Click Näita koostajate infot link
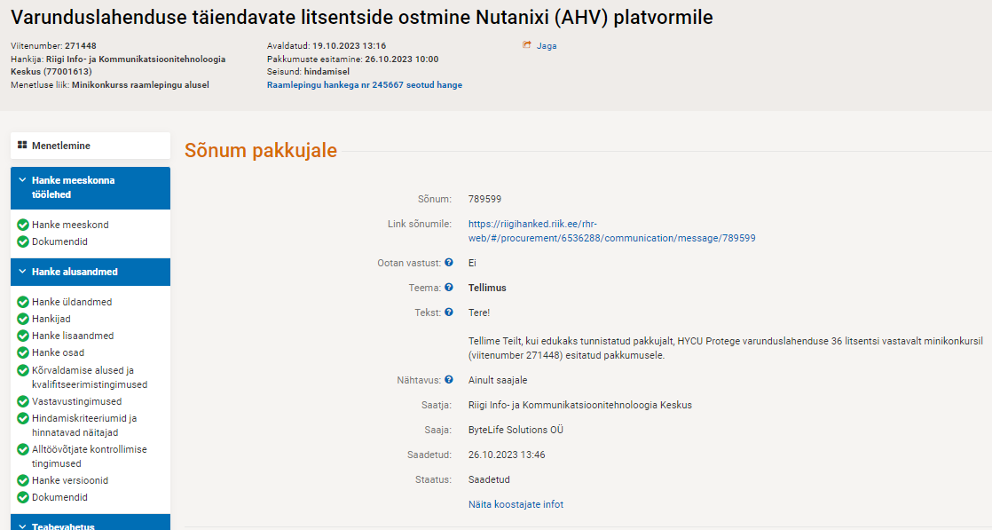Viewport: 992px width, 530px height. [516, 504]
